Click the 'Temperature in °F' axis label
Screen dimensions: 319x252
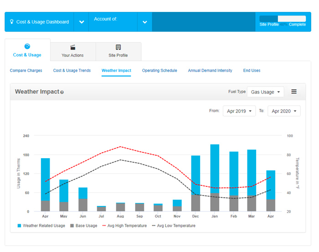click(x=297, y=173)
